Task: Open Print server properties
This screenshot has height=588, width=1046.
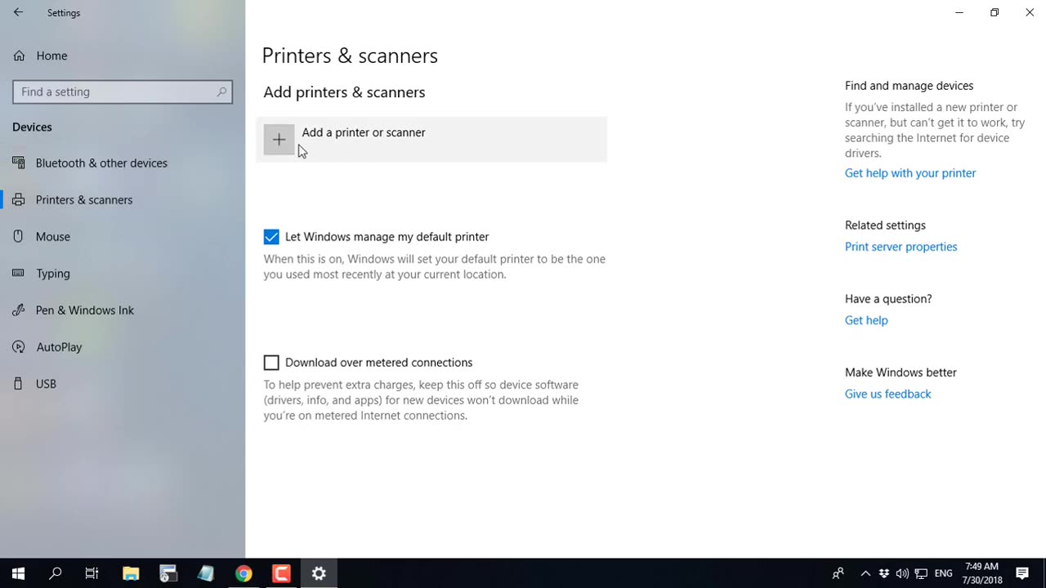Action: [901, 247]
